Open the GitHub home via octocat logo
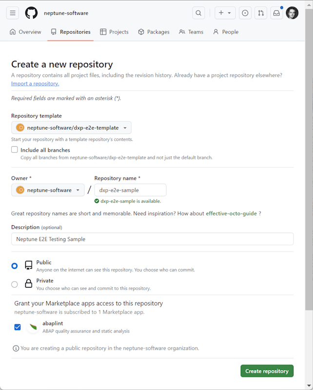This screenshot has height=390, width=313. click(31, 13)
